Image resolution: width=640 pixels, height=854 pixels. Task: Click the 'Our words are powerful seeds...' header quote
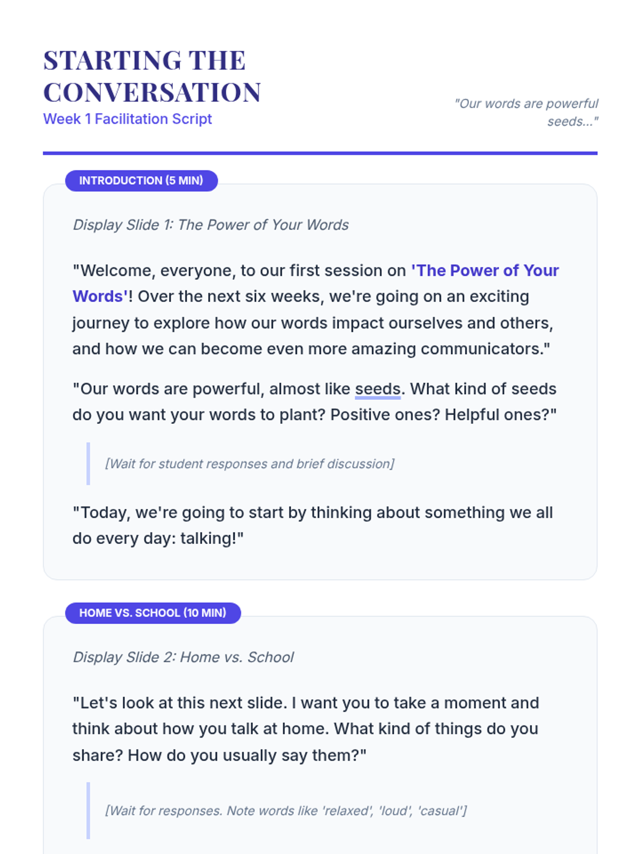pyautogui.click(x=526, y=112)
